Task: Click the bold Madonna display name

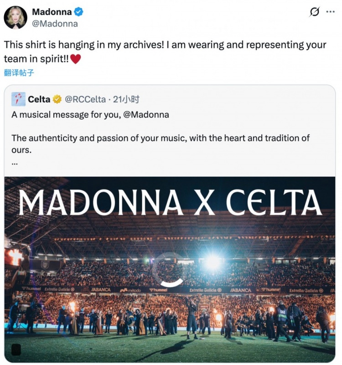Action: [52, 12]
